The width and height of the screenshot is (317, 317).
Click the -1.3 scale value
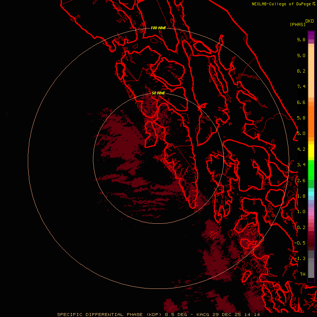click(300, 259)
